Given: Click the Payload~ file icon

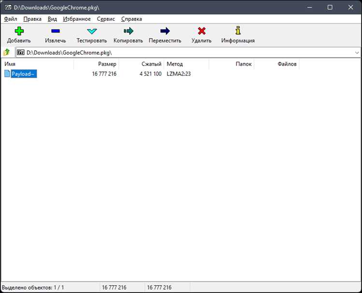Looking at the screenshot, I should coord(7,74).
